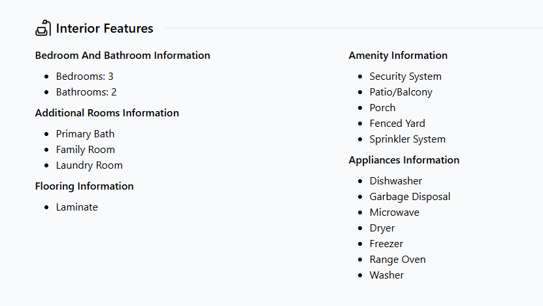The height and width of the screenshot is (306, 543).
Task: Select the Bathrooms: 2 list item
Action: [86, 92]
